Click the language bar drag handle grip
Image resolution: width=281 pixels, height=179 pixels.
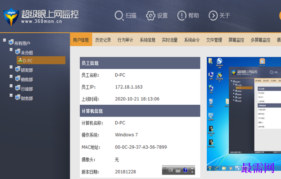[x=165, y=170]
